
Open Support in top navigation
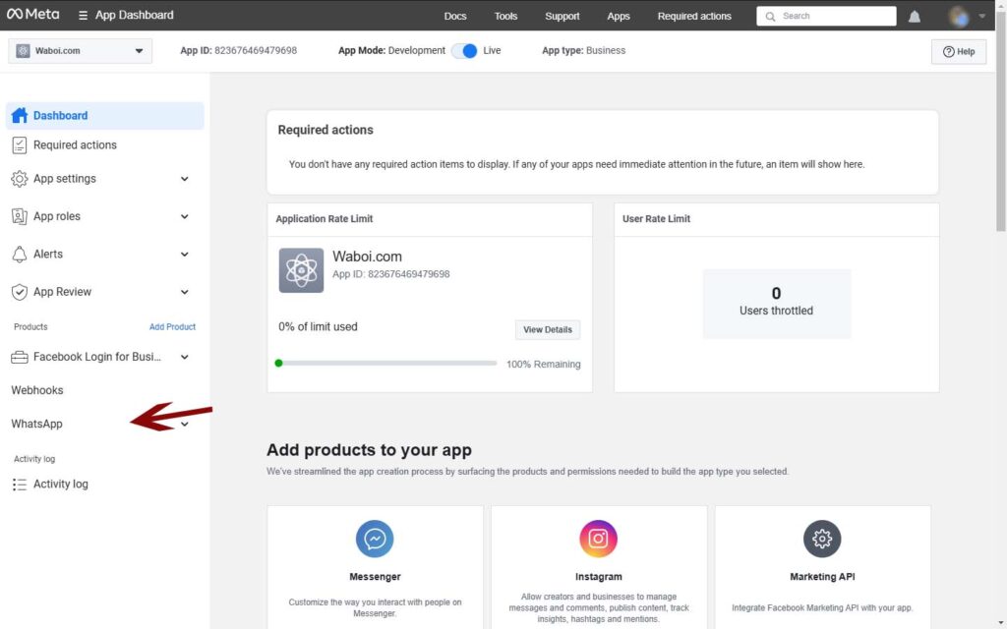(x=562, y=16)
